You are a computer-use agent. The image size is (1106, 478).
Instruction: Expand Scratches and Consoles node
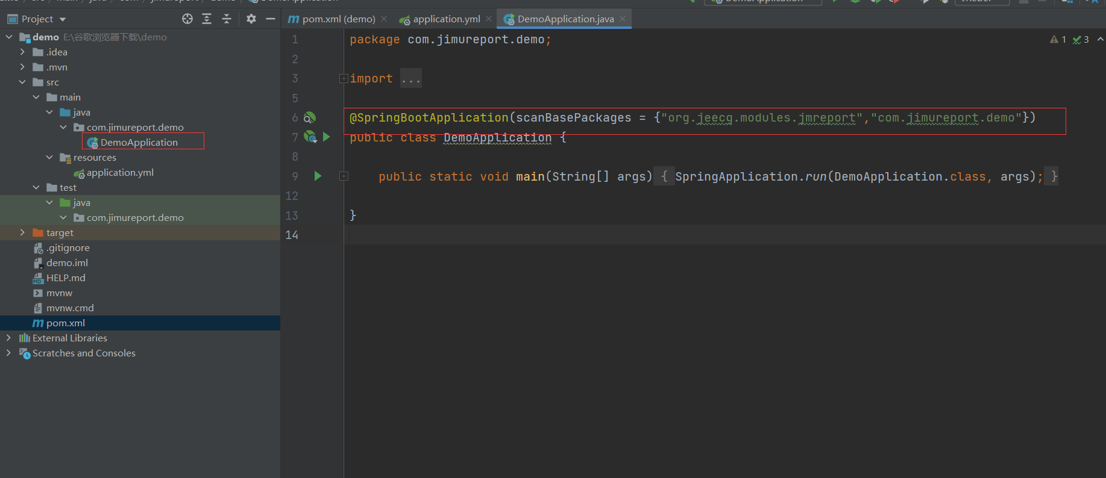[x=8, y=353]
